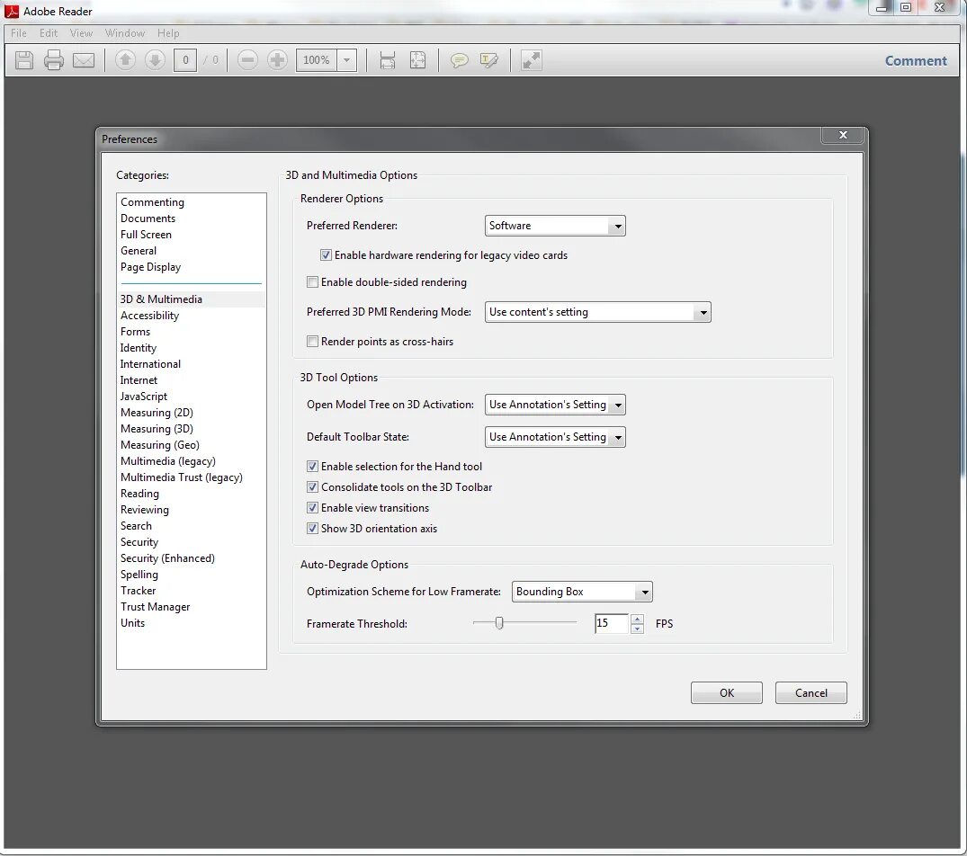
Task: Select the General category
Action: click(139, 251)
